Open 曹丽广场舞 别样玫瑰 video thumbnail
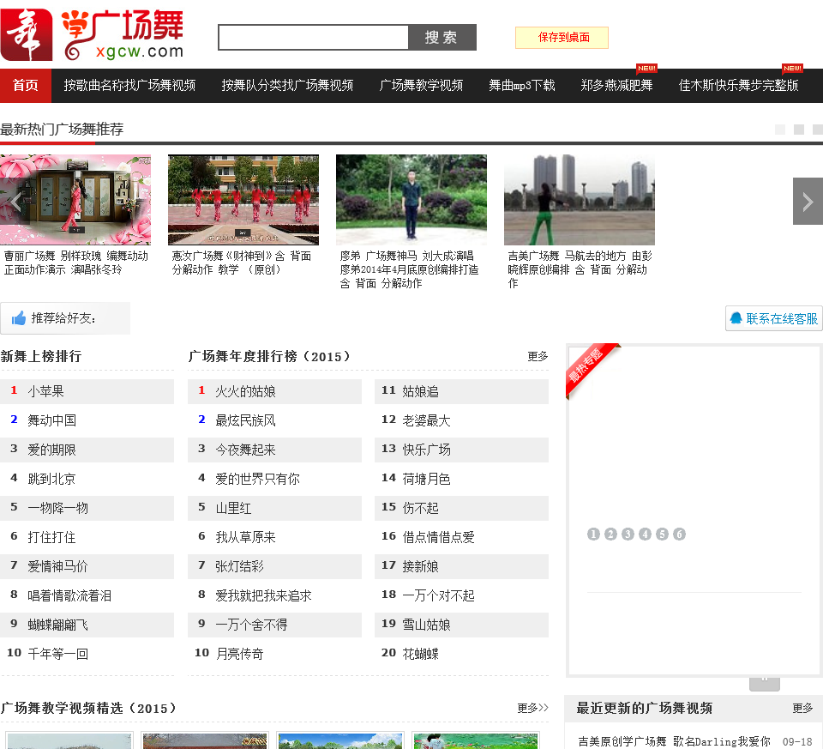Image resolution: width=823 pixels, height=749 pixels. click(x=75, y=200)
